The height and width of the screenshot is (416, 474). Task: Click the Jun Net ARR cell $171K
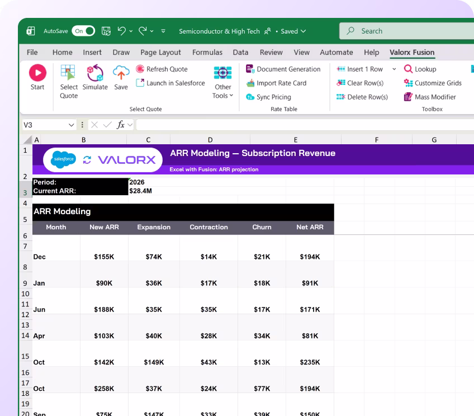click(x=310, y=309)
